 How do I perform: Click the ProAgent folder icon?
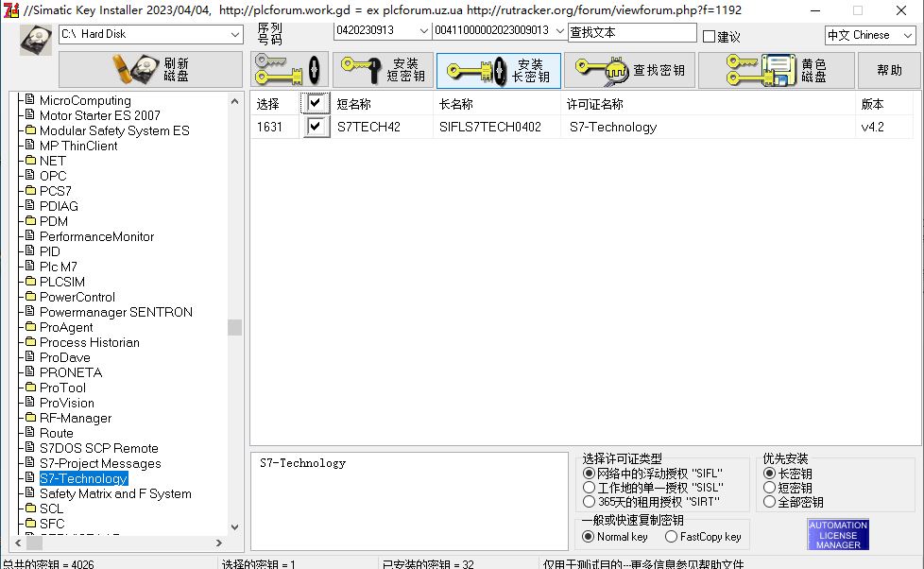[x=30, y=327]
